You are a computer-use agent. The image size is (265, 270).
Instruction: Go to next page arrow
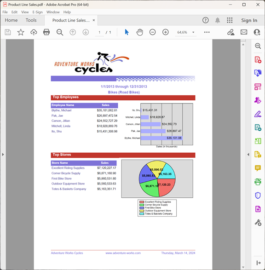click(86, 32)
